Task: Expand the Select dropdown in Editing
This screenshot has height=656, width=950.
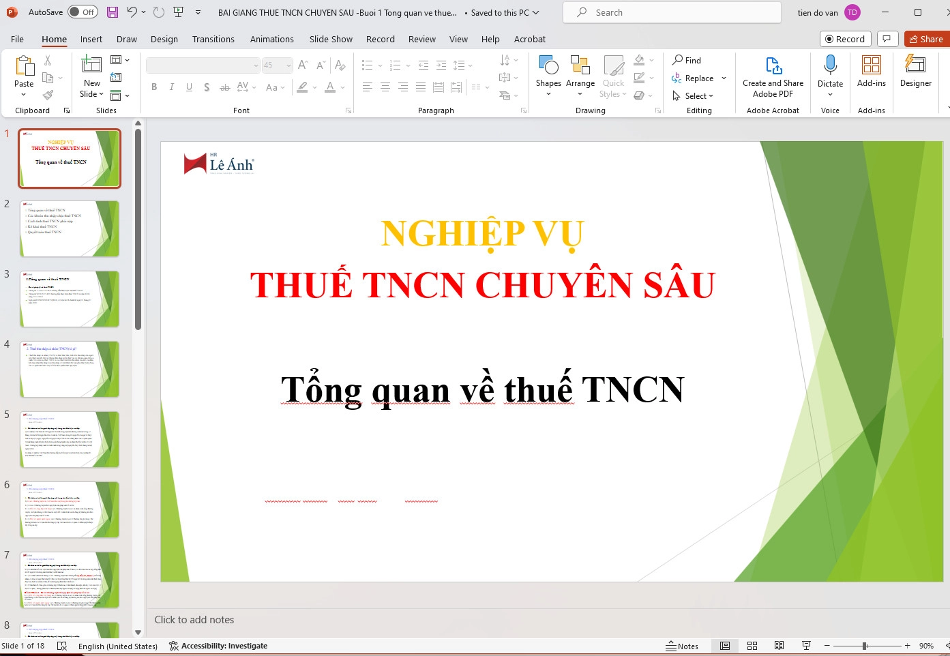Action: pos(693,96)
